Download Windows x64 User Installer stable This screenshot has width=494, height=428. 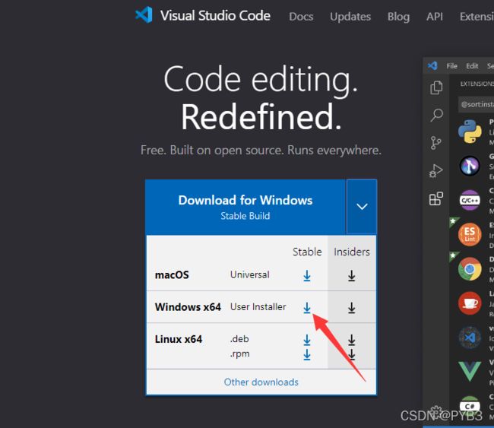coord(307,308)
